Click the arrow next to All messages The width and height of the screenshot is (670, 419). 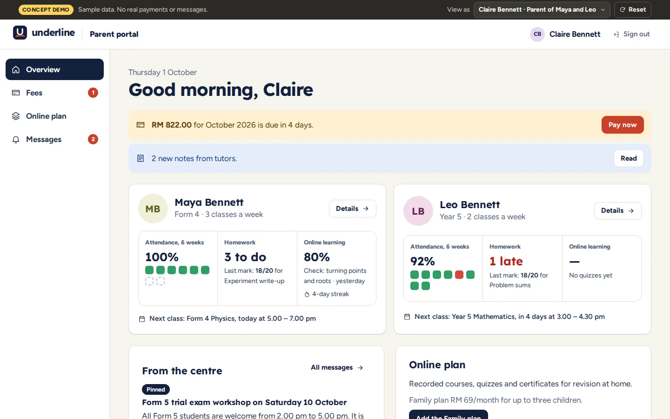tap(360, 368)
